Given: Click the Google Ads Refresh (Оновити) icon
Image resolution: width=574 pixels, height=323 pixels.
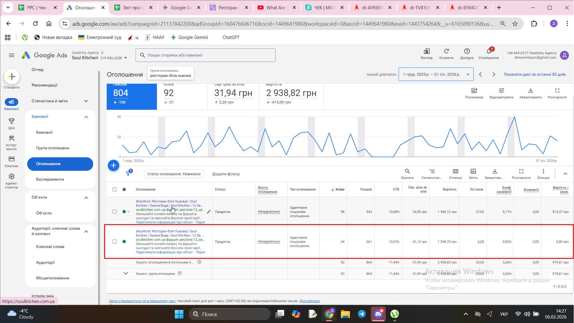Looking at the screenshot, I should [x=446, y=51].
